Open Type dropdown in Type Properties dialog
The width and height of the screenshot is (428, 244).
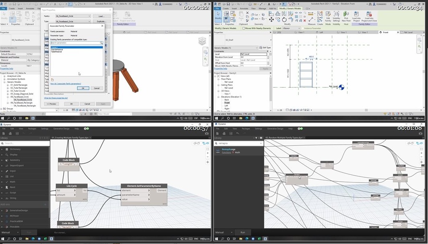coord(73,21)
